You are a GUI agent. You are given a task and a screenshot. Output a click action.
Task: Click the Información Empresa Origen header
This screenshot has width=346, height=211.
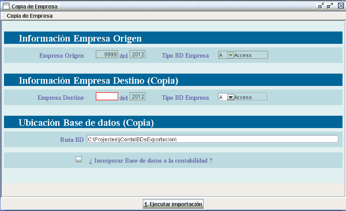click(80, 39)
